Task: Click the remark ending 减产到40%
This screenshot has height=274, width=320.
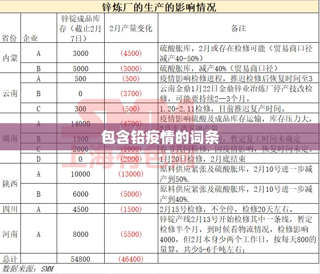Action: (x=236, y=194)
